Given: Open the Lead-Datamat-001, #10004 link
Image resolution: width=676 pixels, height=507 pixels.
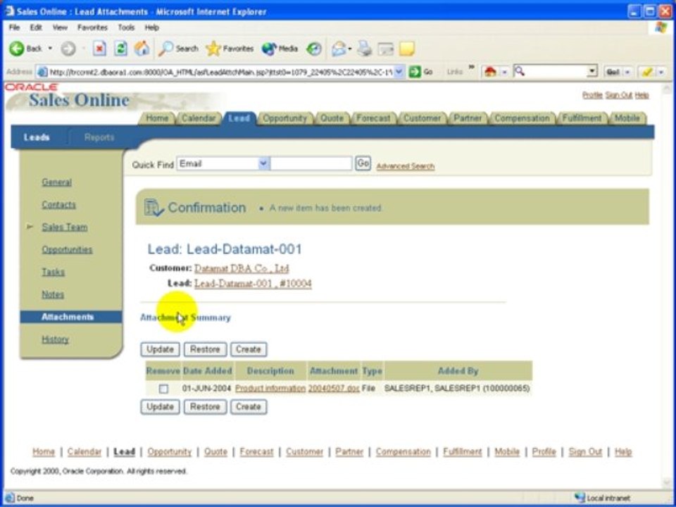Looking at the screenshot, I should click(253, 283).
